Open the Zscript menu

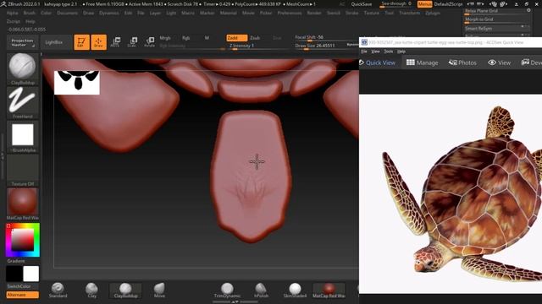pos(14,21)
